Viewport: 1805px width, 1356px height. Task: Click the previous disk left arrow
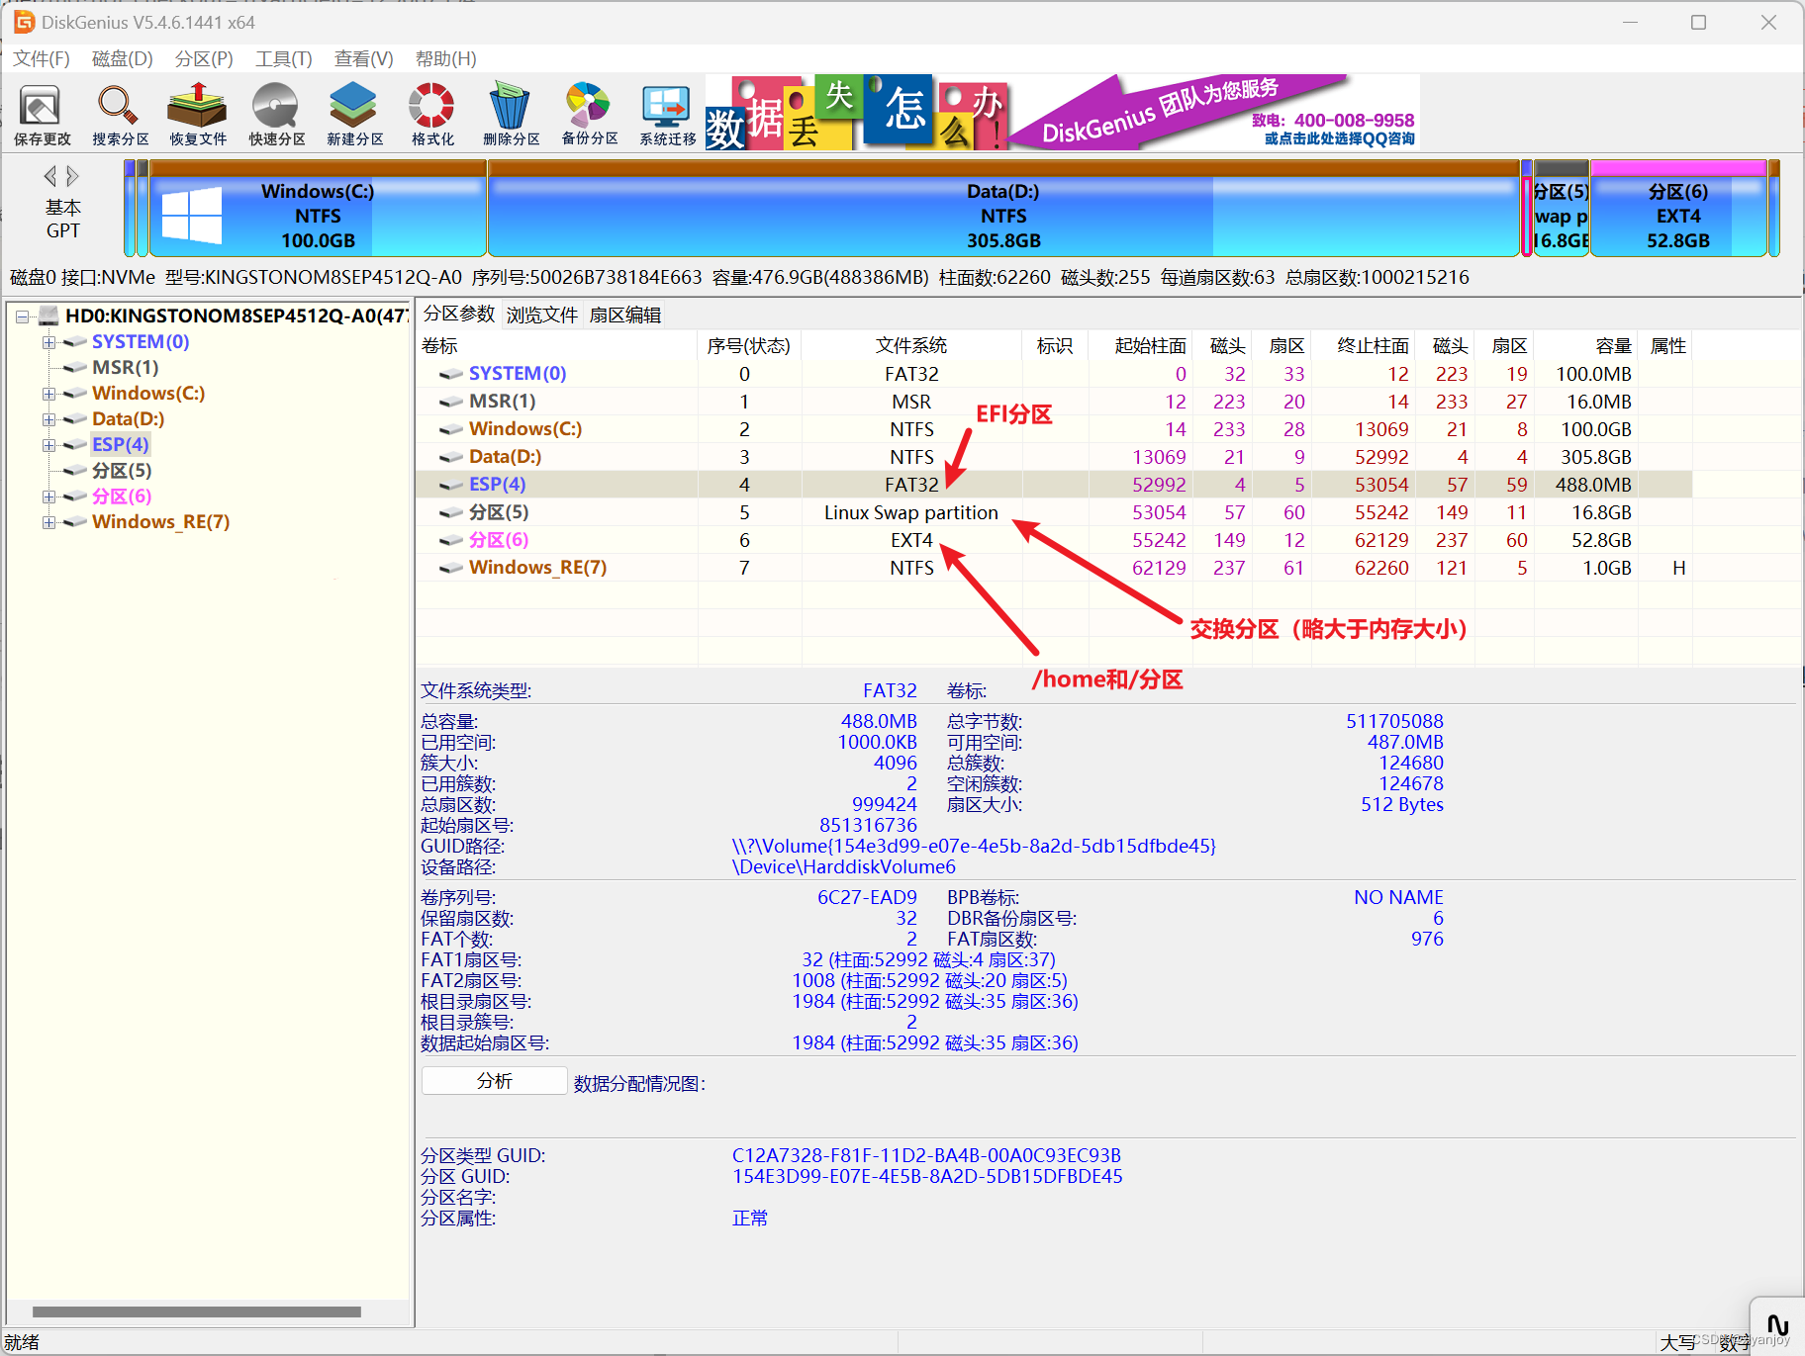tap(49, 176)
